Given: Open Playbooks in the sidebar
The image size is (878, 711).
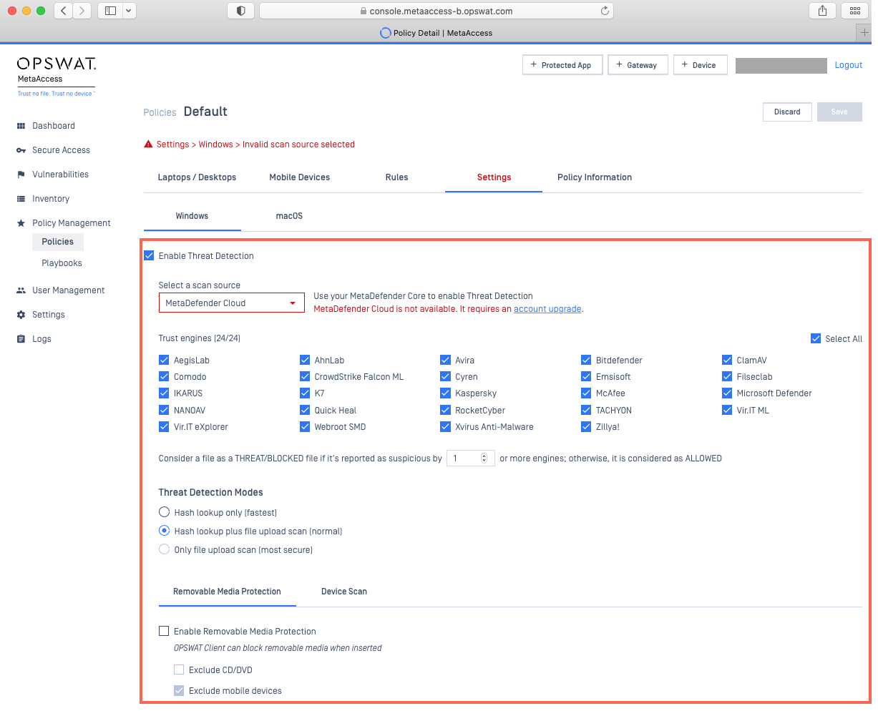Looking at the screenshot, I should [x=62, y=263].
